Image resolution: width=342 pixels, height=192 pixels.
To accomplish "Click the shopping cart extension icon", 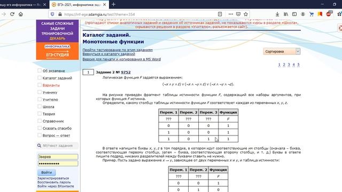I will pos(312,14).
